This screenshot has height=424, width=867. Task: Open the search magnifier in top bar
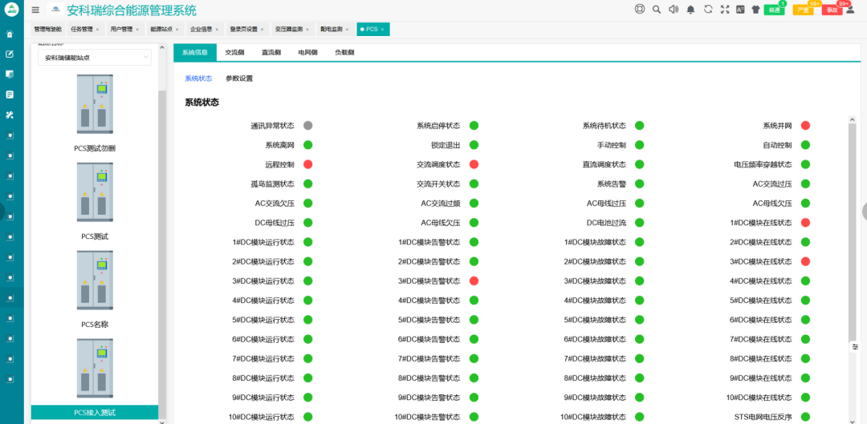pyautogui.click(x=657, y=10)
